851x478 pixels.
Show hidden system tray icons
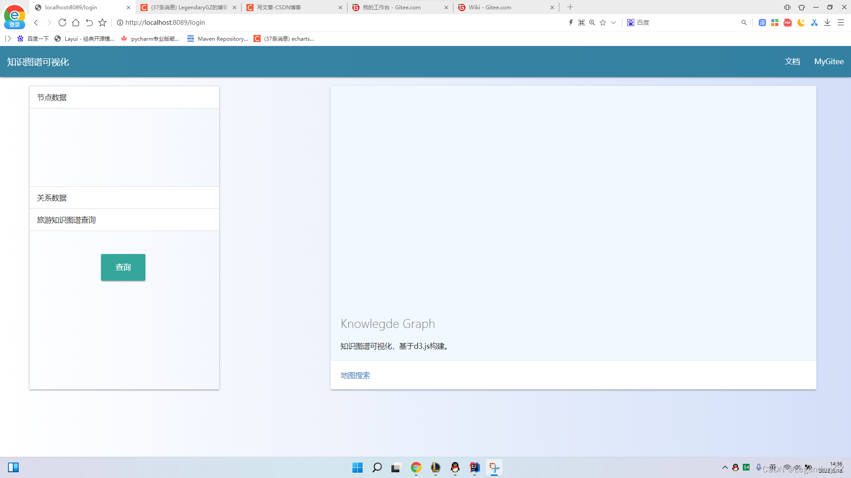pyautogui.click(x=725, y=467)
